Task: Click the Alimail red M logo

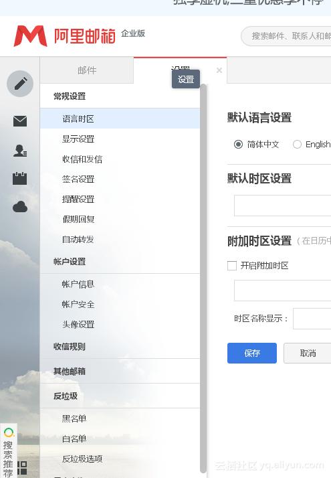Action: pos(31,36)
